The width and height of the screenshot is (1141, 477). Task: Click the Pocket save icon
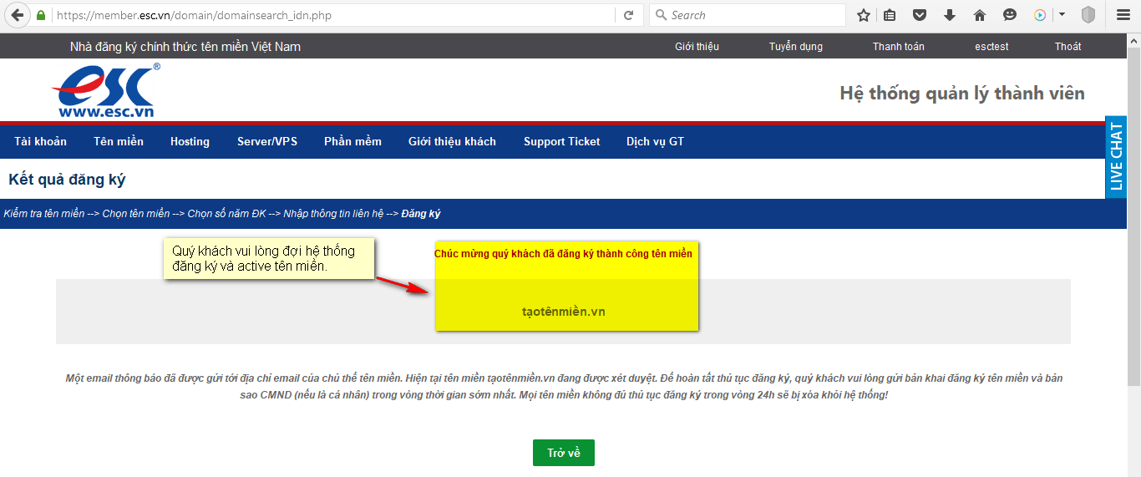click(919, 15)
